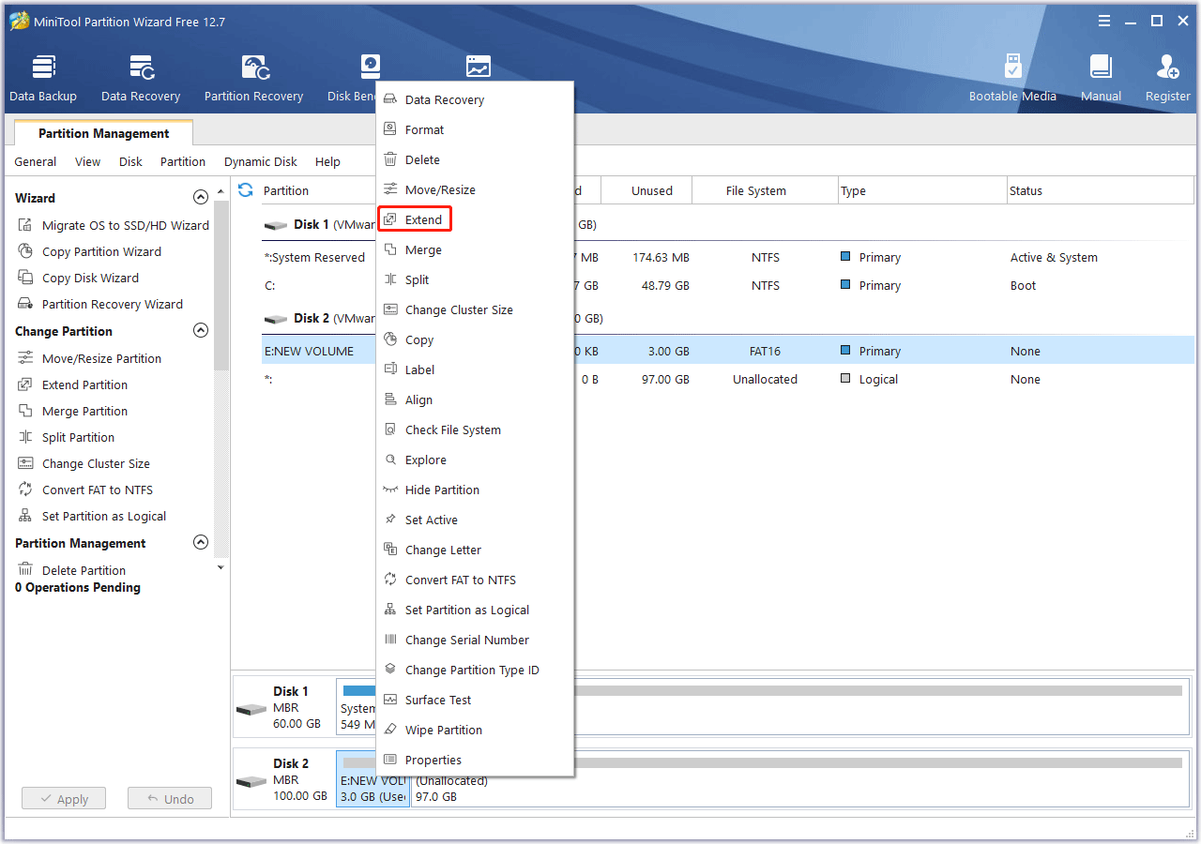The width and height of the screenshot is (1201, 844).
Task: Collapse the Change Partition section
Action: tap(200, 331)
